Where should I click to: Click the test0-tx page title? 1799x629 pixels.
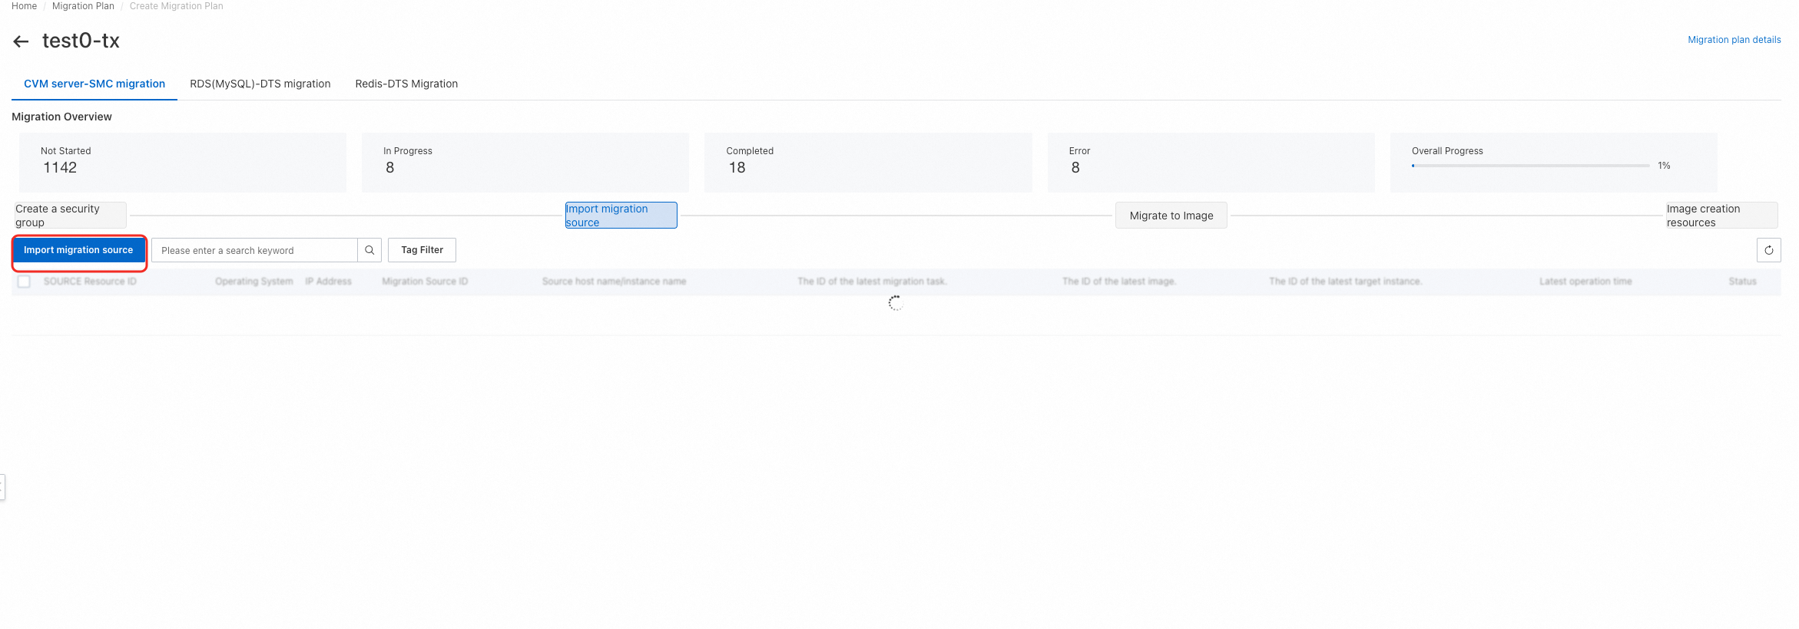tap(81, 41)
